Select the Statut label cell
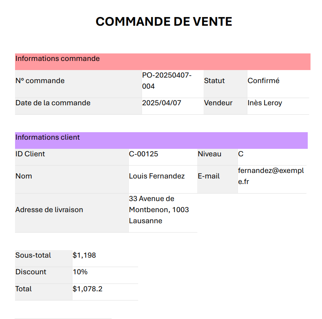 (214, 81)
